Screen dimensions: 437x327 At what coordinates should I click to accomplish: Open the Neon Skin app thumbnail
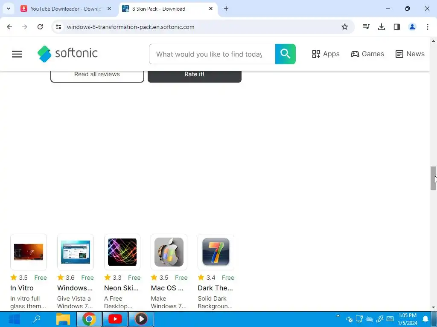[x=122, y=252]
